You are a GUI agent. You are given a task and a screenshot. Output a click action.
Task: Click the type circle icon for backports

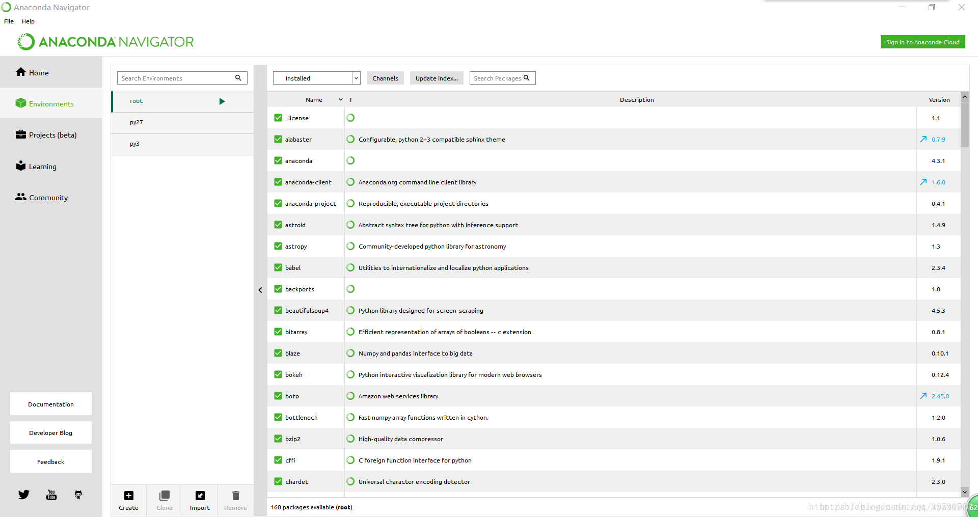[x=350, y=289]
